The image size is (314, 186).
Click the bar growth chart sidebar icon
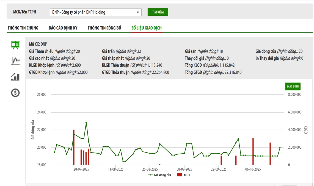click(x=15, y=77)
